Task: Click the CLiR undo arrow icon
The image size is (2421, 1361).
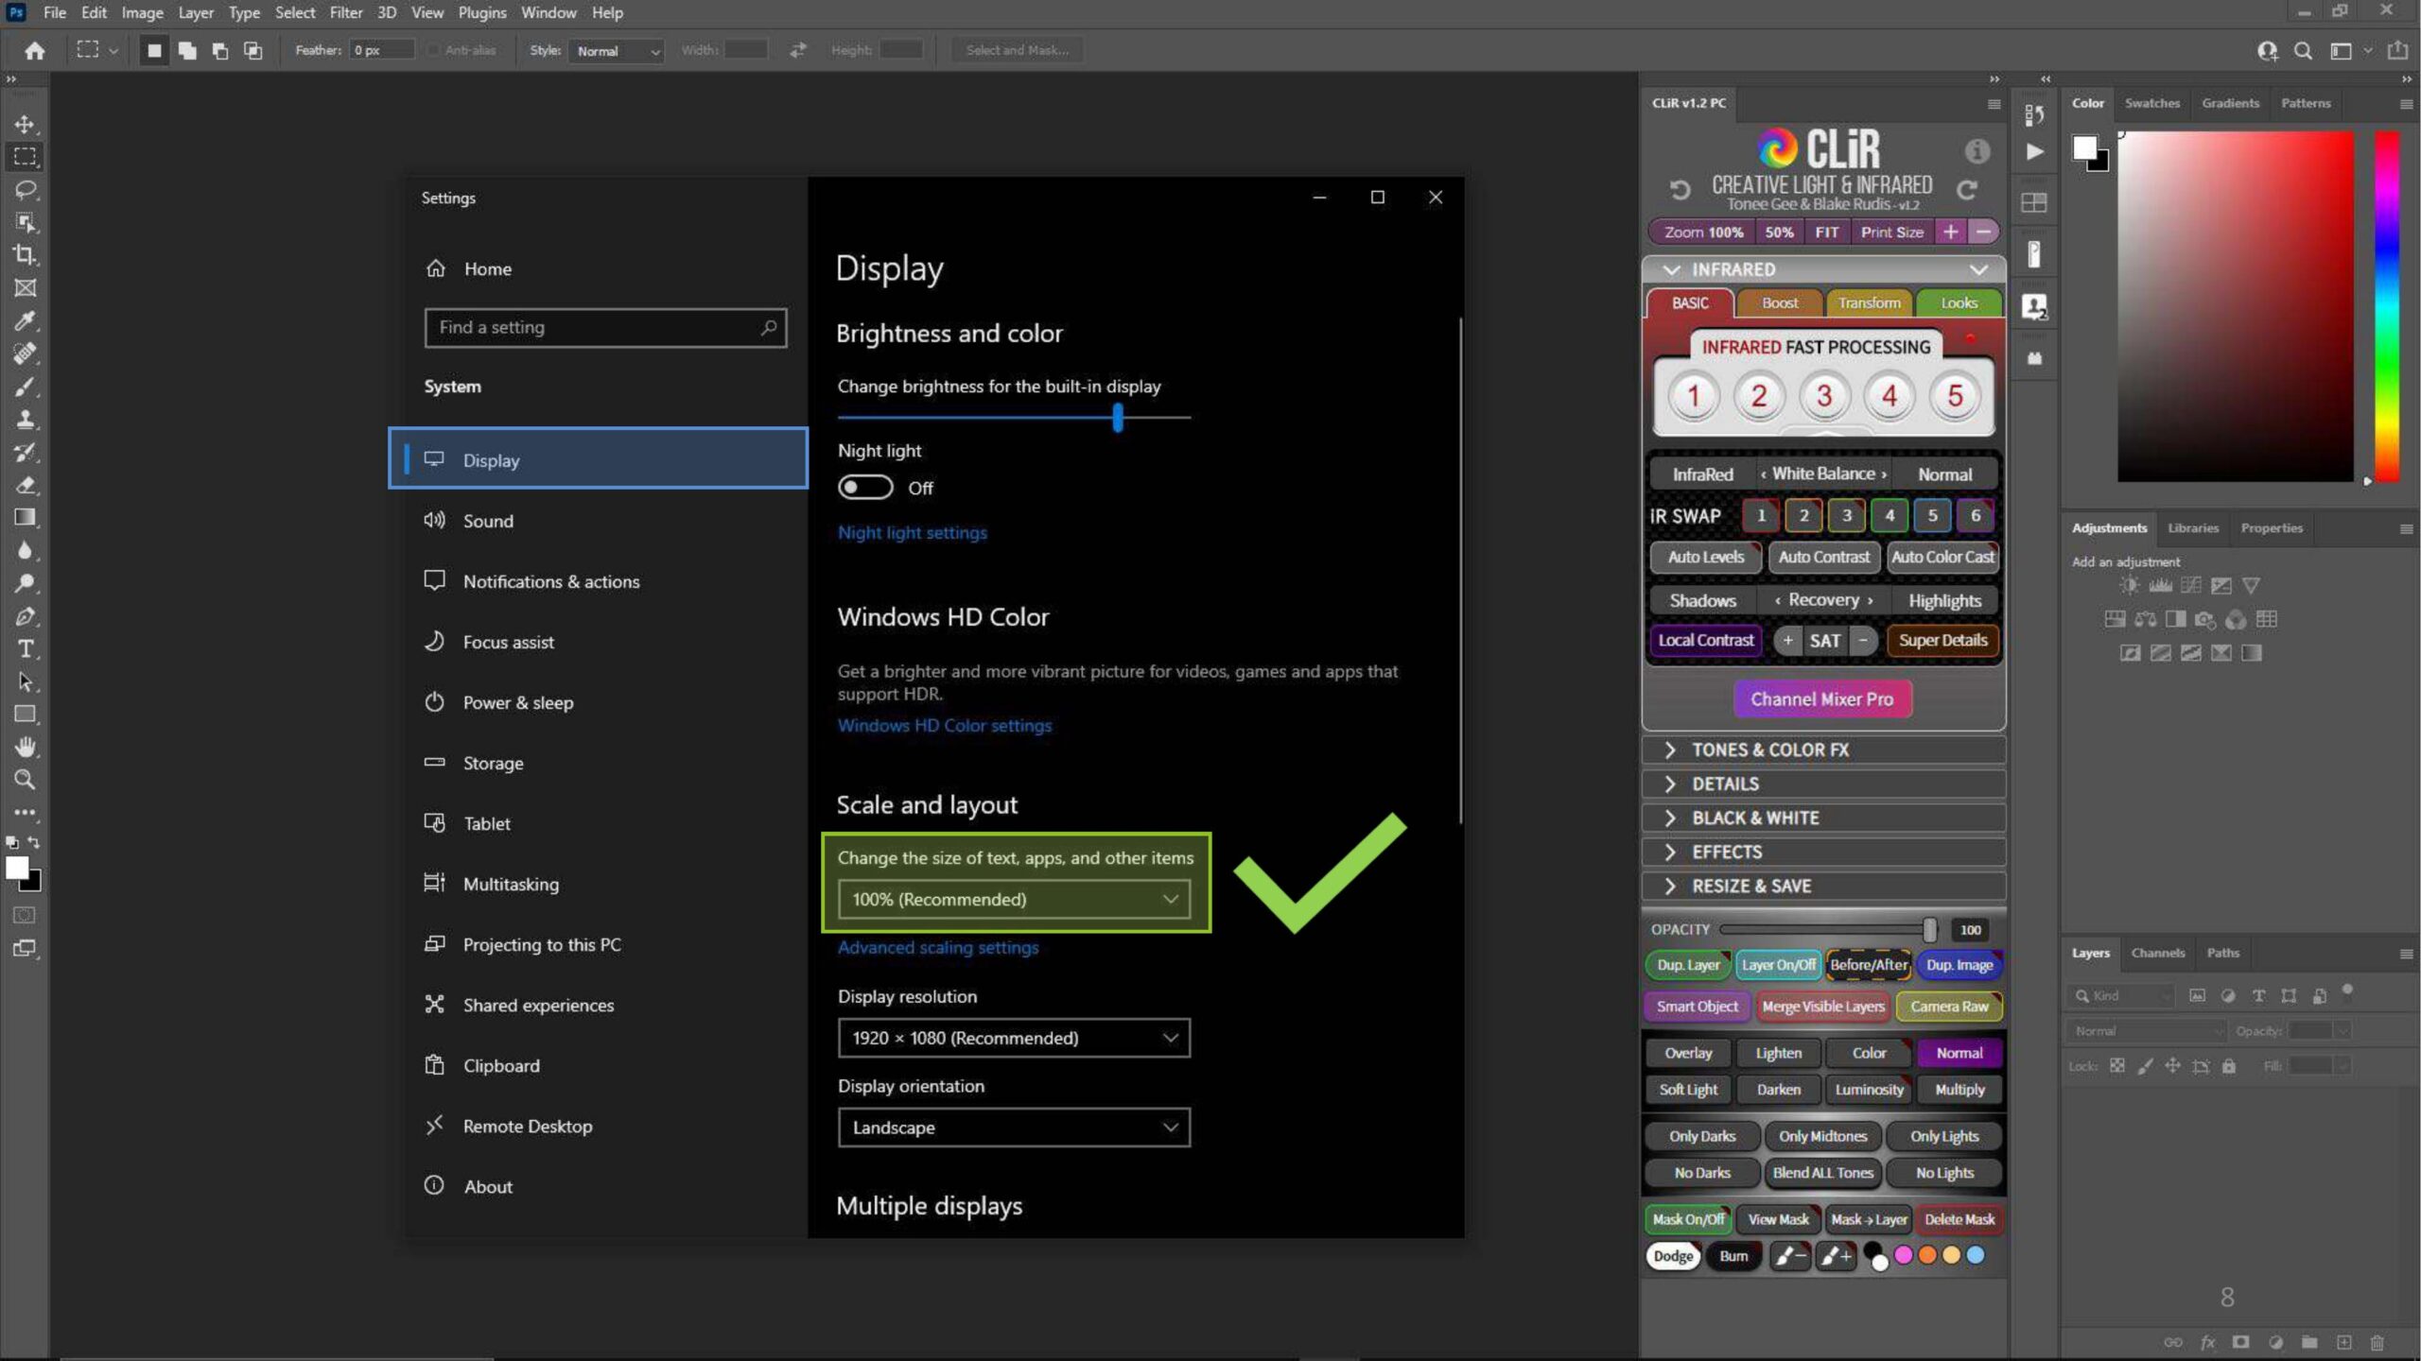Action: [x=1680, y=190]
